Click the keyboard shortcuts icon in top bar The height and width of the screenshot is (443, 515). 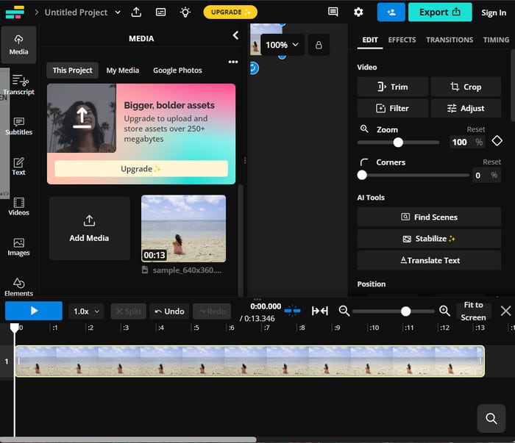[160, 12]
